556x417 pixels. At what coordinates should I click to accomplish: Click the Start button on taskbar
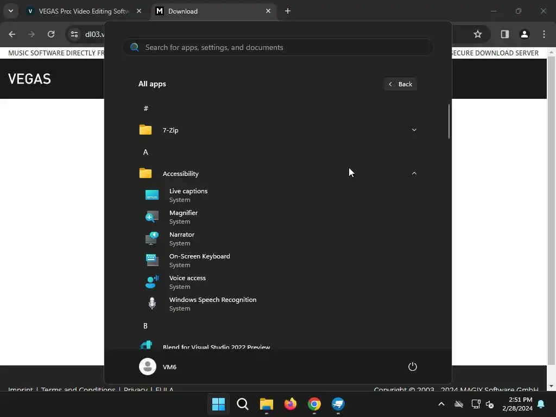218,404
